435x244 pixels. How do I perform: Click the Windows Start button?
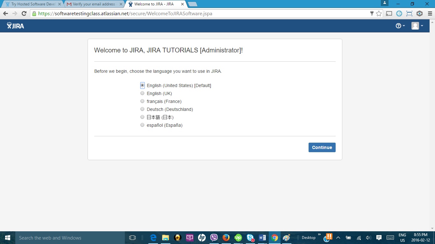(x=8, y=238)
